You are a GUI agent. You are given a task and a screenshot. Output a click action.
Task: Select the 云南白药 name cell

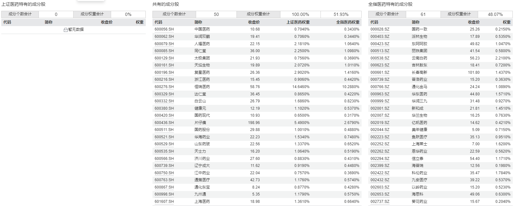coord(419,58)
